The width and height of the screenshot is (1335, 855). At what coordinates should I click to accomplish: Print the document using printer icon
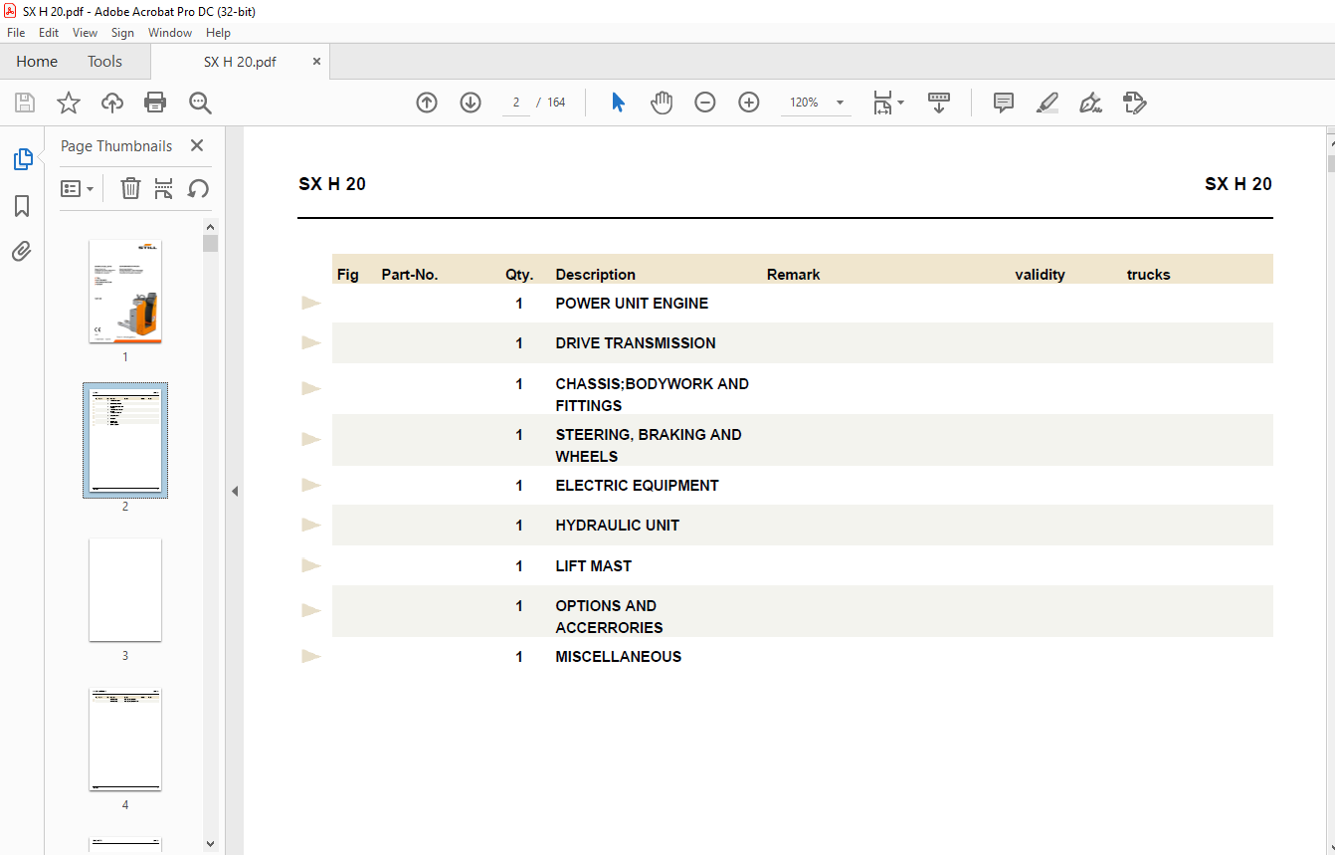pyautogui.click(x=155, y=103)
